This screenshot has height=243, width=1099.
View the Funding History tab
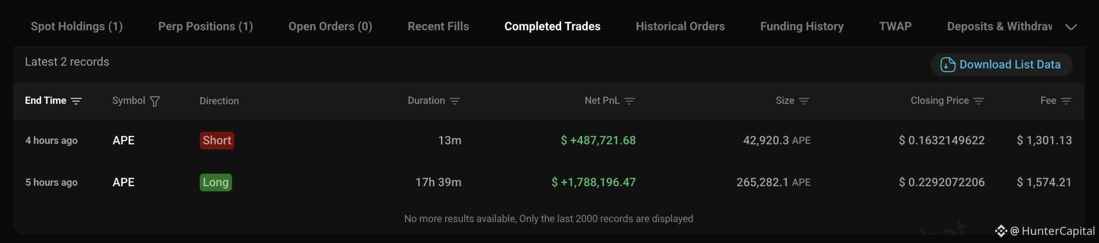(802, 27)
